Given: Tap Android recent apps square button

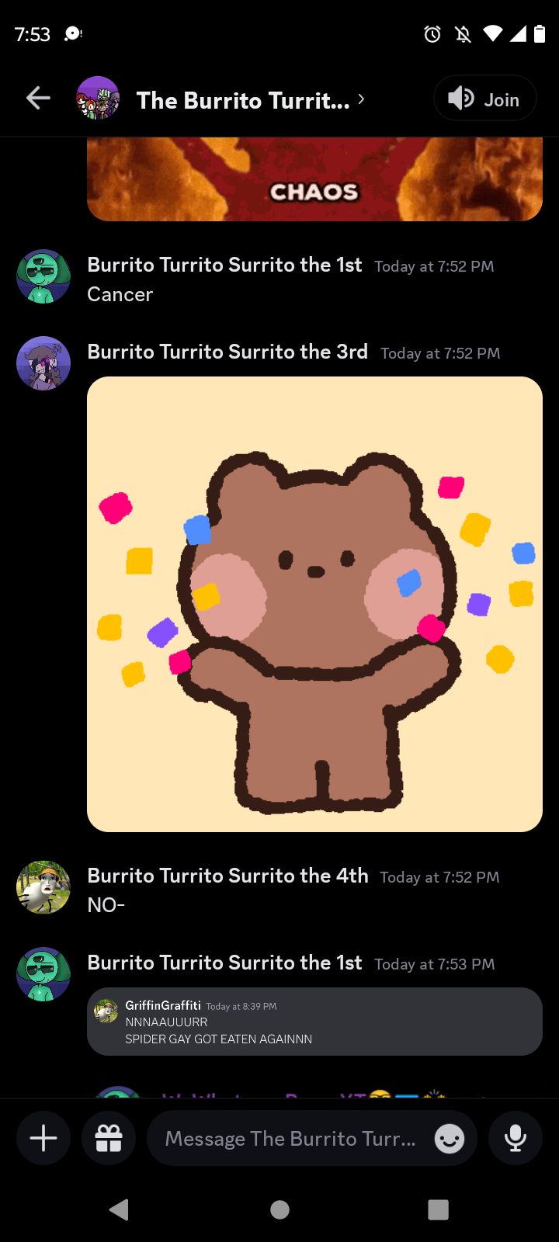Looking at the screenshot, I should pos(439,1209).
